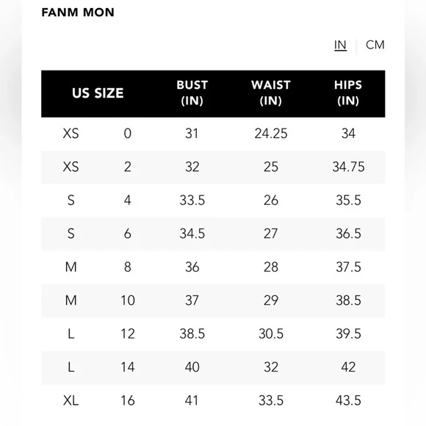Image resolution: width=426 pixels, height=426 pixels.
Task: Click waist value 30.5 for size 12
Action: click(271, 334)
